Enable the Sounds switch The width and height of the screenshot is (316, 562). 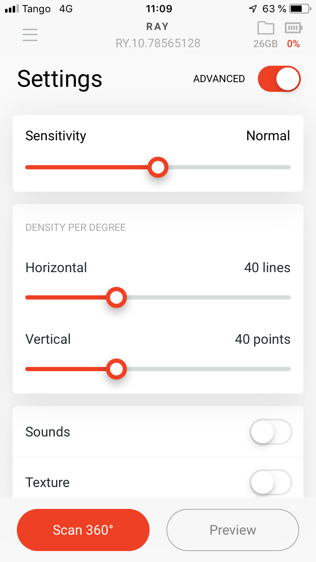(x=270, y=432)
